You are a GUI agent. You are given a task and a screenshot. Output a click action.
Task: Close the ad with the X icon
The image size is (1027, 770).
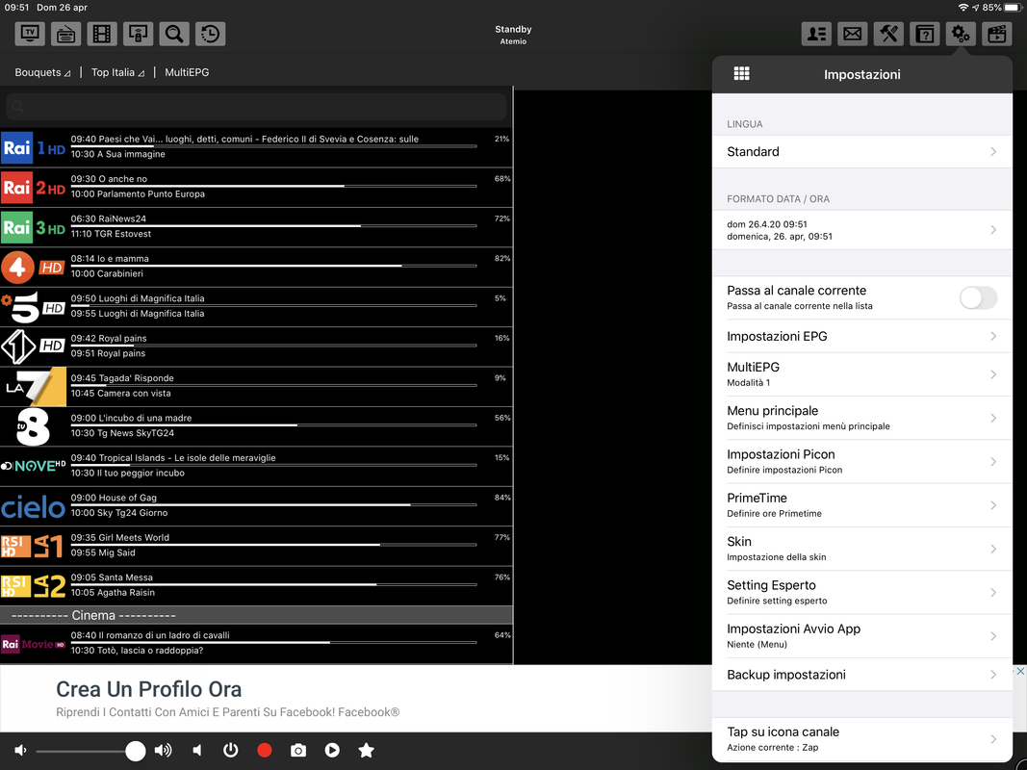click(x=1020, y=671)
